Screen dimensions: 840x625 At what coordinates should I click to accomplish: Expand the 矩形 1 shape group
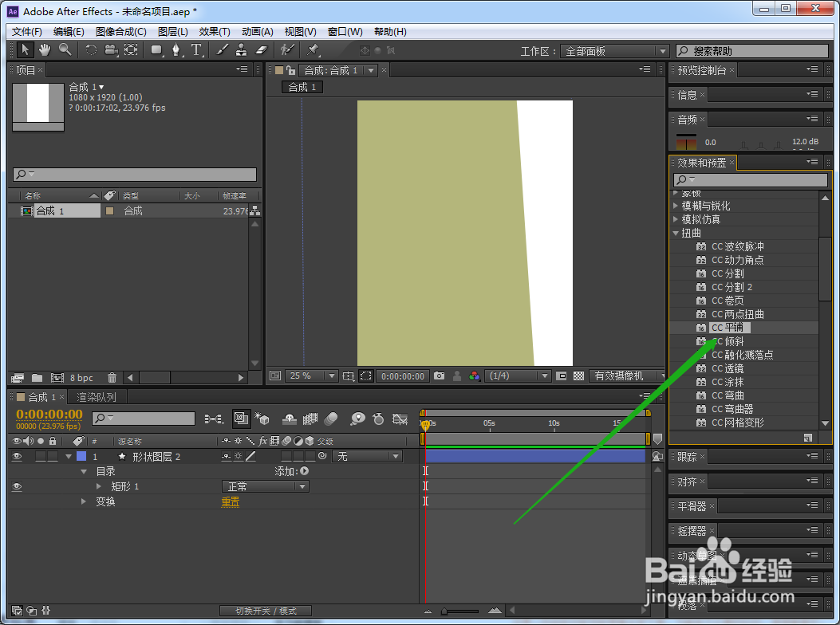99,486
